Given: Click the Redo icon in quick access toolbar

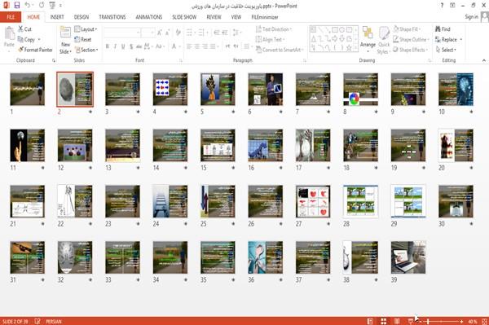Looking at the screenshot, I should (42, 6).
